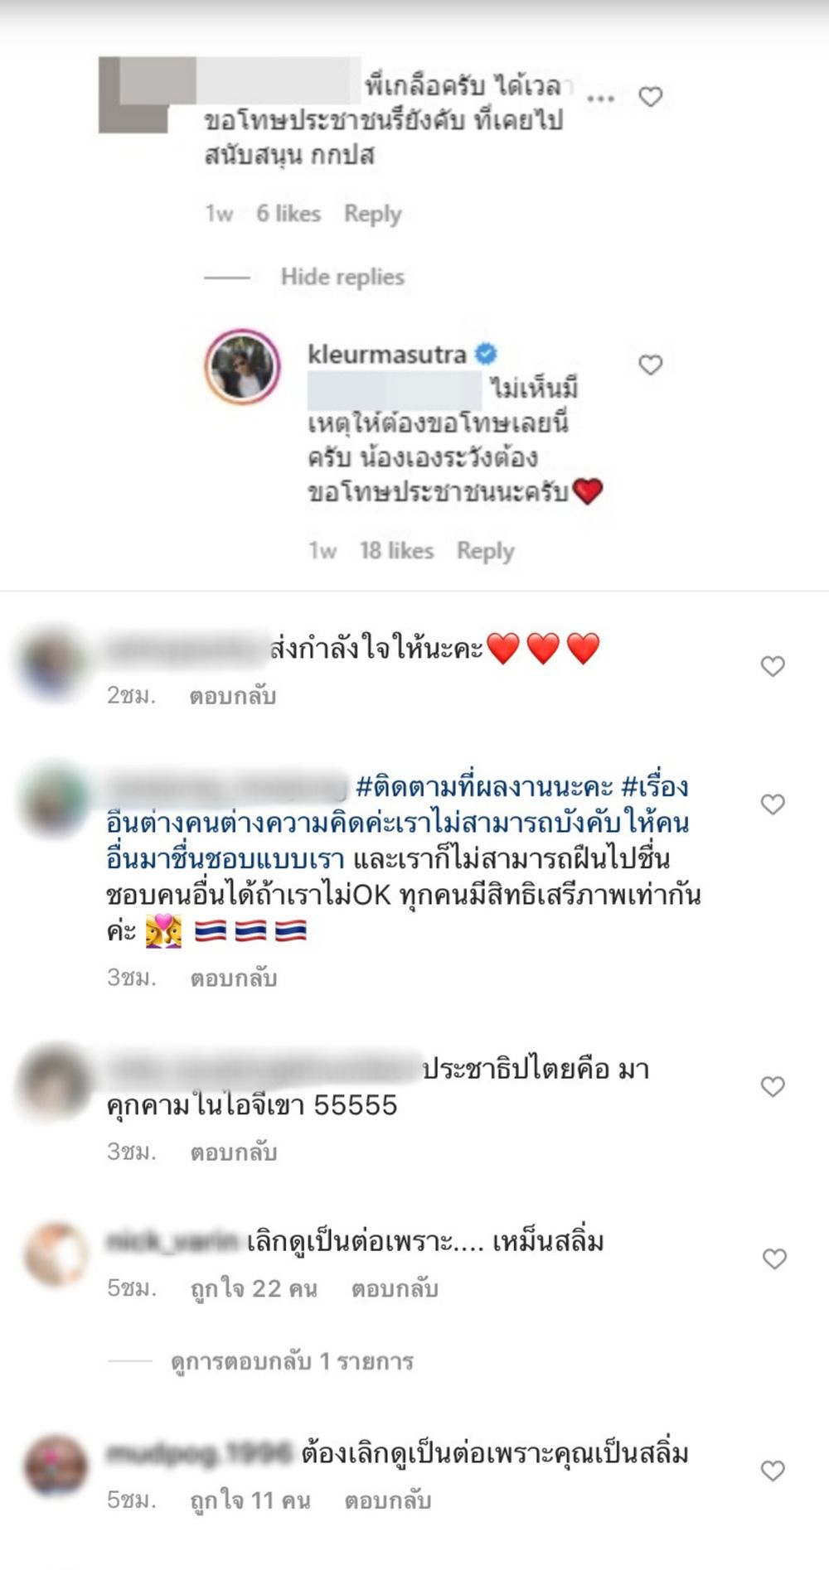
Task: Like the ต้องเลิกดูเป็นต่อเพราะคุณเป็นสลิ่ม comment
Action: [773, 1471]
